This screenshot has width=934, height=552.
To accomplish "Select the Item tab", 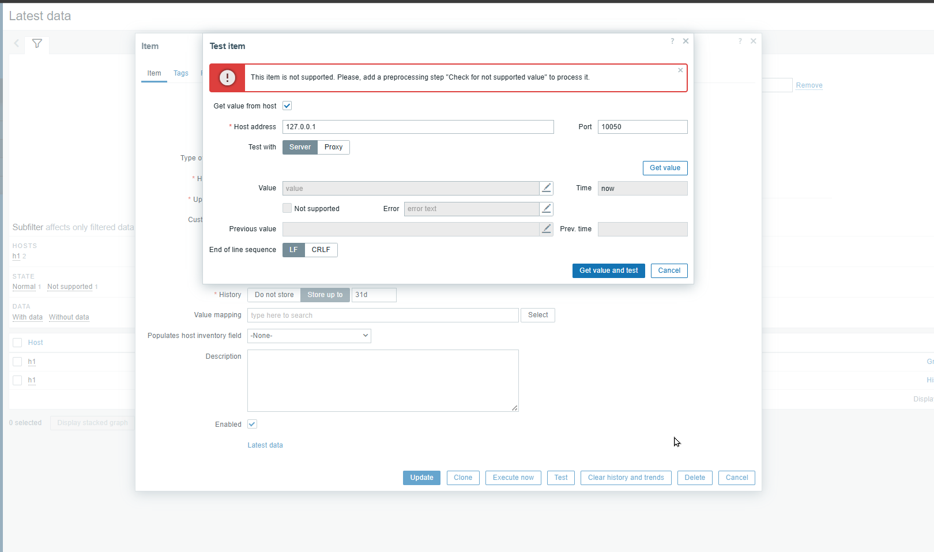I will 154,73.
